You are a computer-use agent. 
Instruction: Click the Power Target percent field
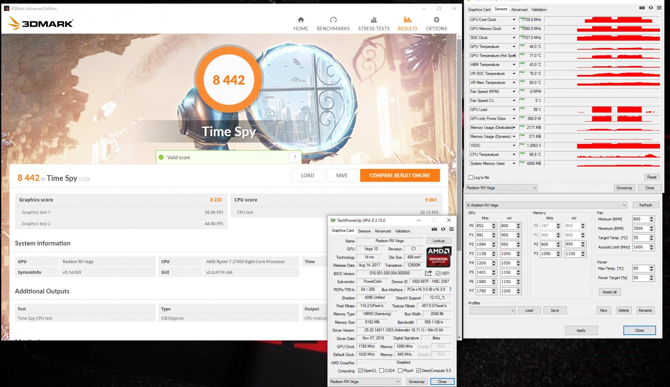[x=640, y=278]
